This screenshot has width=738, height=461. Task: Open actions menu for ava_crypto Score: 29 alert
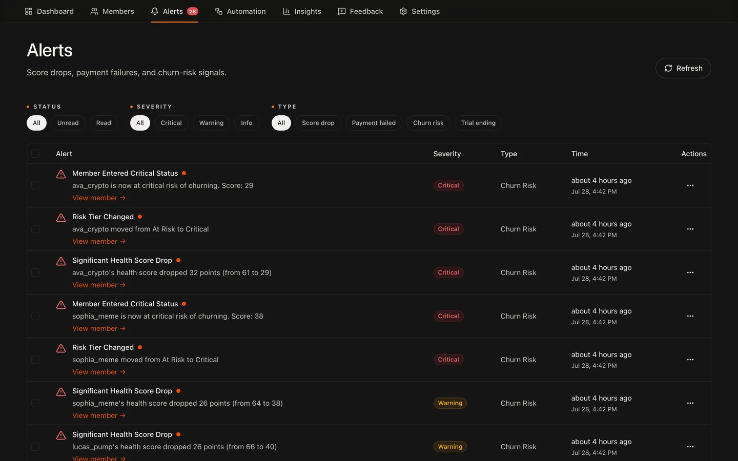tap(690, 185)
